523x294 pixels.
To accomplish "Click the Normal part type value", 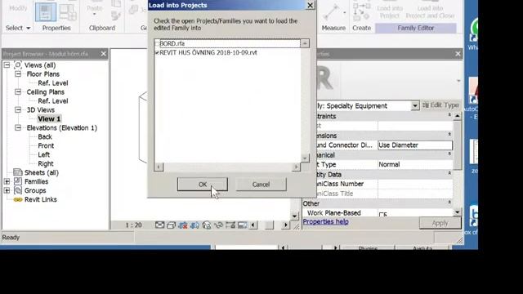I will pyautogui.click(x=415, y=164).
